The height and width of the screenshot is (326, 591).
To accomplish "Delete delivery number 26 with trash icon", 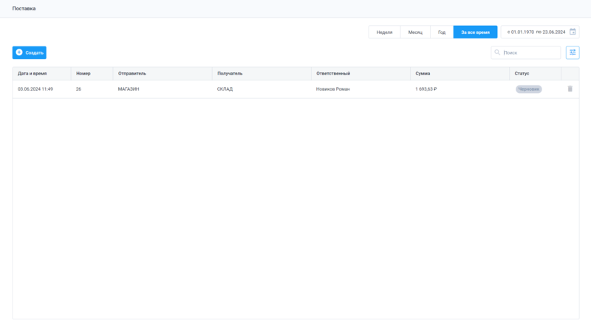I will click(570, 89).
